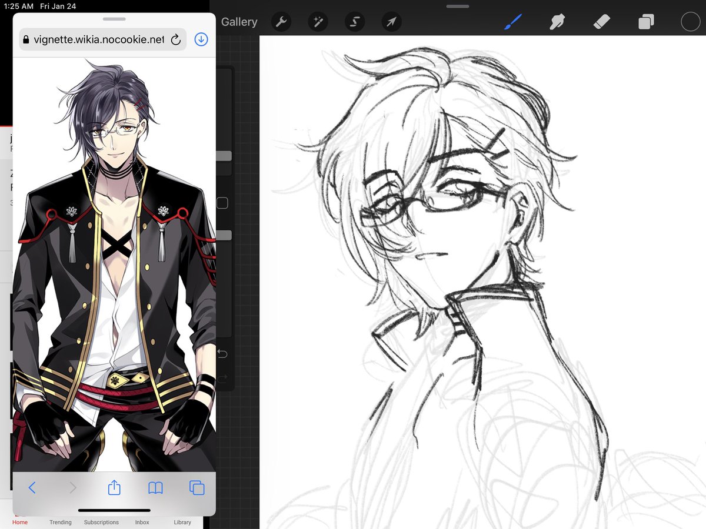706x529 pixels.
Task: Activate the Selection tool
Action: [x=354, y=22]
